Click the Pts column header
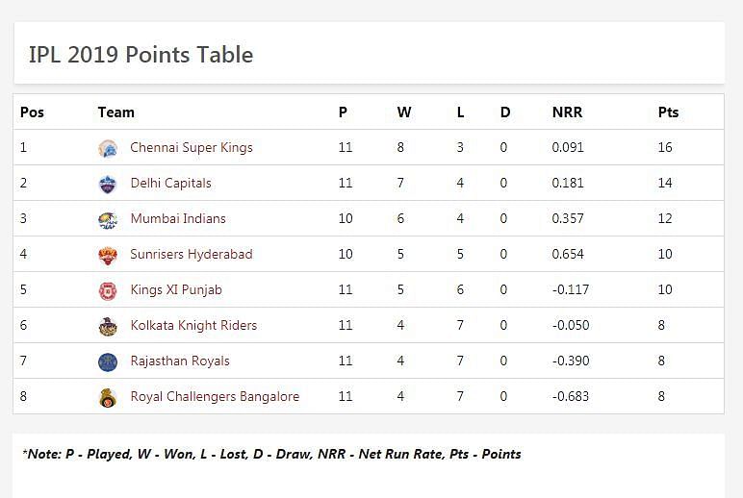The image size is (743, 498). 668,112
